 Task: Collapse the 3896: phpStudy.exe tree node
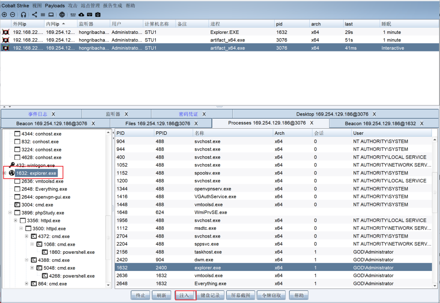click(11, 213)
